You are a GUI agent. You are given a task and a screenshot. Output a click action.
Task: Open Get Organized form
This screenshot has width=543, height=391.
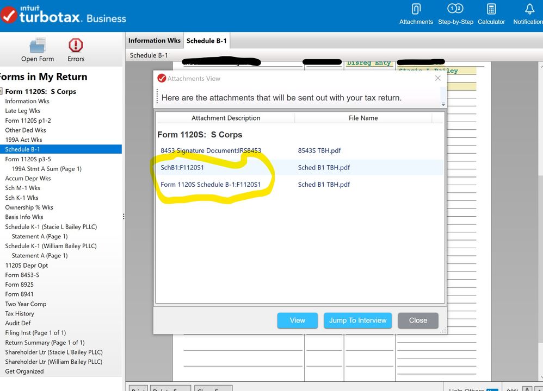[24, 371]
